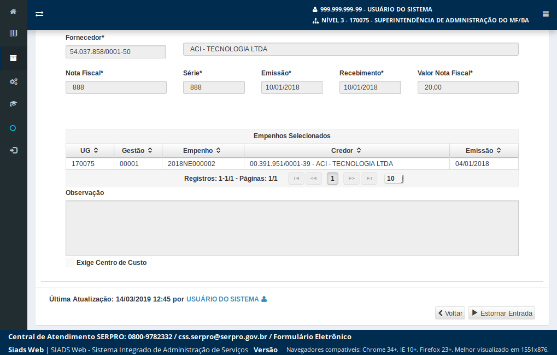Toggle sidebar with the swap arrows icon
This screenshot has height=355, width=557.
(39, 14)
